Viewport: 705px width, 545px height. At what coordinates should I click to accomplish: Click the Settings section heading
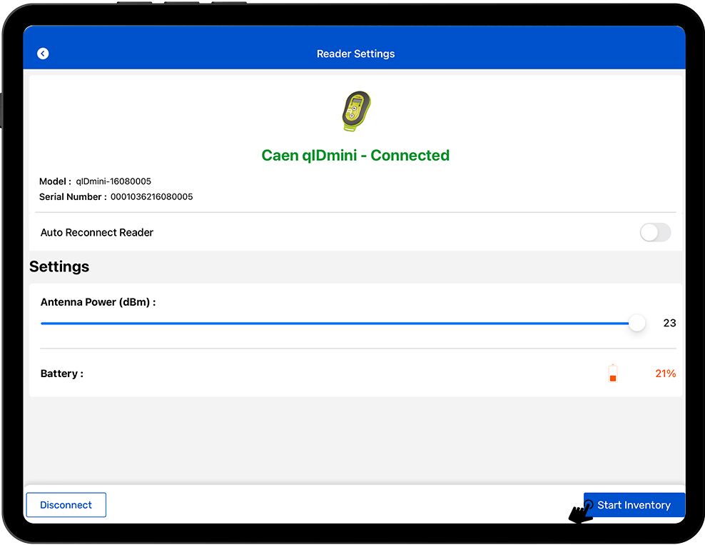point(59,266)
